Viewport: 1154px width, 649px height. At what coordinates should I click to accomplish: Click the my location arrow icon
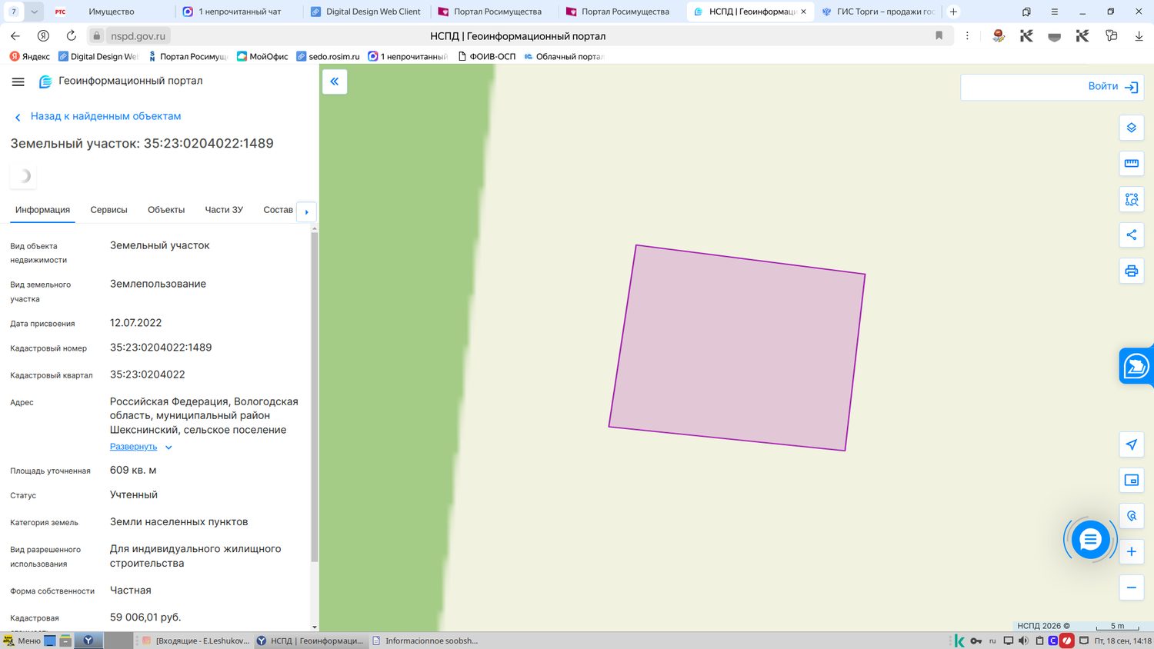point(1132,444)
